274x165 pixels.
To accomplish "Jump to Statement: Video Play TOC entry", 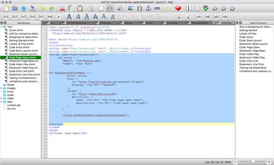I will pos(252,57).
